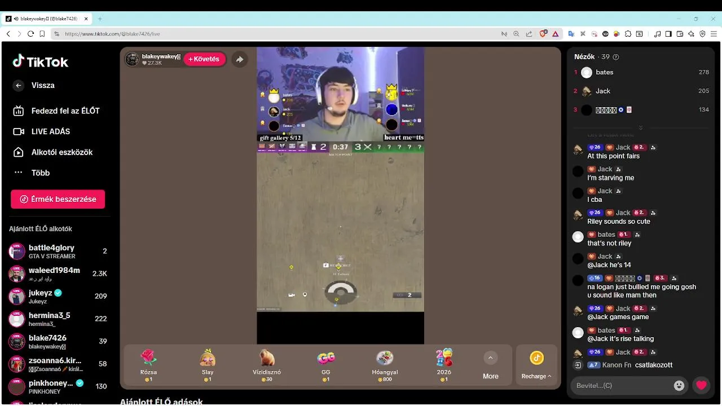The height and width of the screenshot is (406, 722).
Task: Open the Recharge dropdown
Action: tap(536, 365)
